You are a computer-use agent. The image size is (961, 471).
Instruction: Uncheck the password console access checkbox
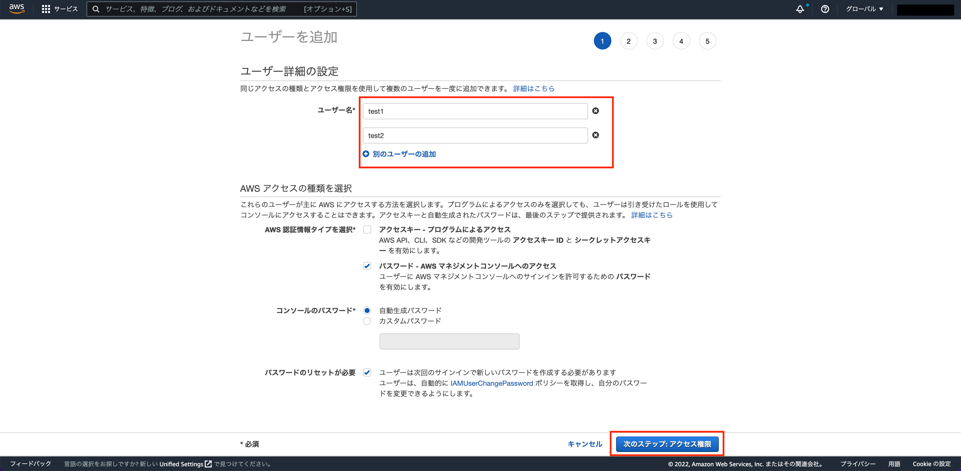pyautogui.click(x=367, y=266)
